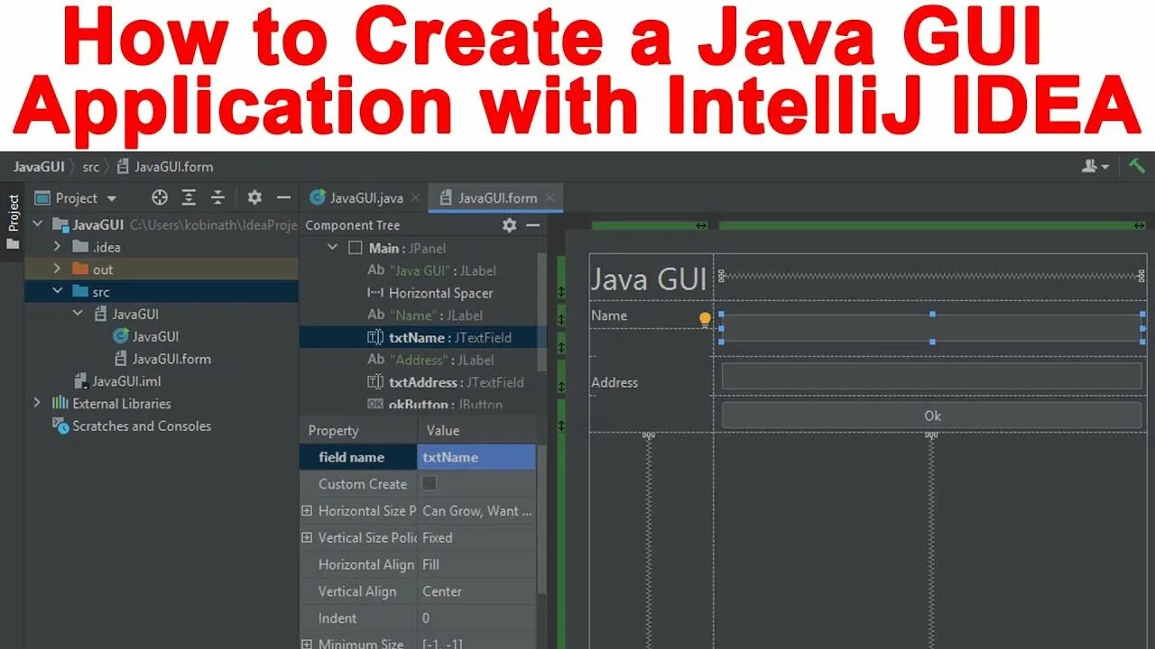
Task: Expand the out folder
Action: pyautogui.click(x=57, y=269)
